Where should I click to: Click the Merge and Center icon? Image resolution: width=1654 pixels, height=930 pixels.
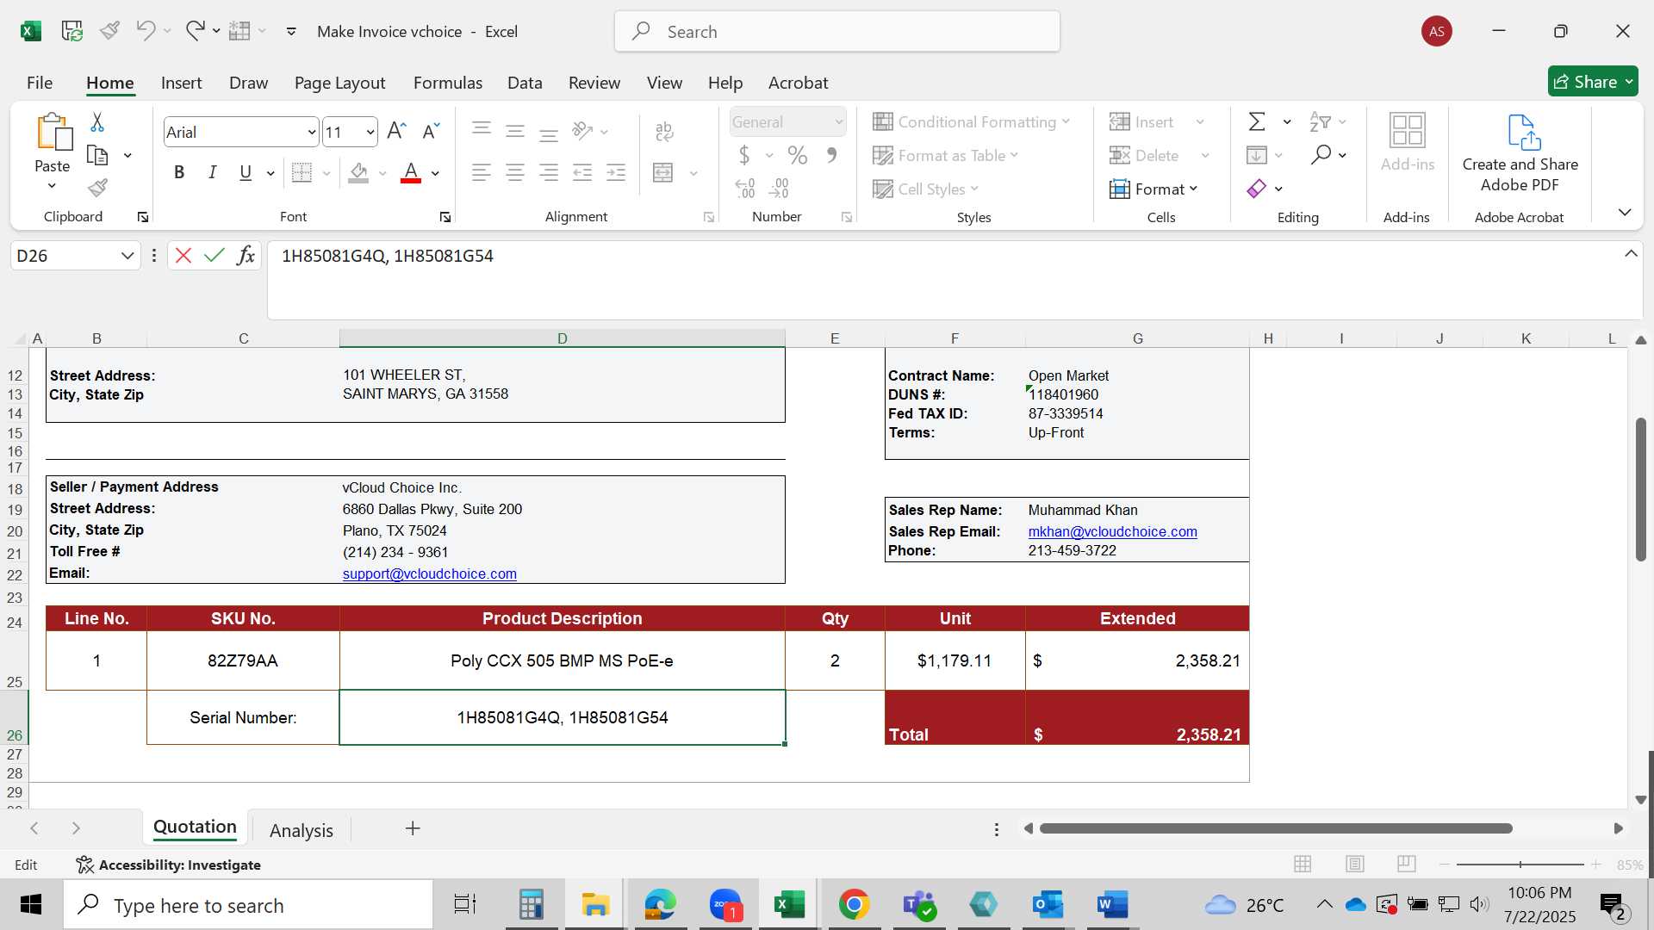pos(663,173)
